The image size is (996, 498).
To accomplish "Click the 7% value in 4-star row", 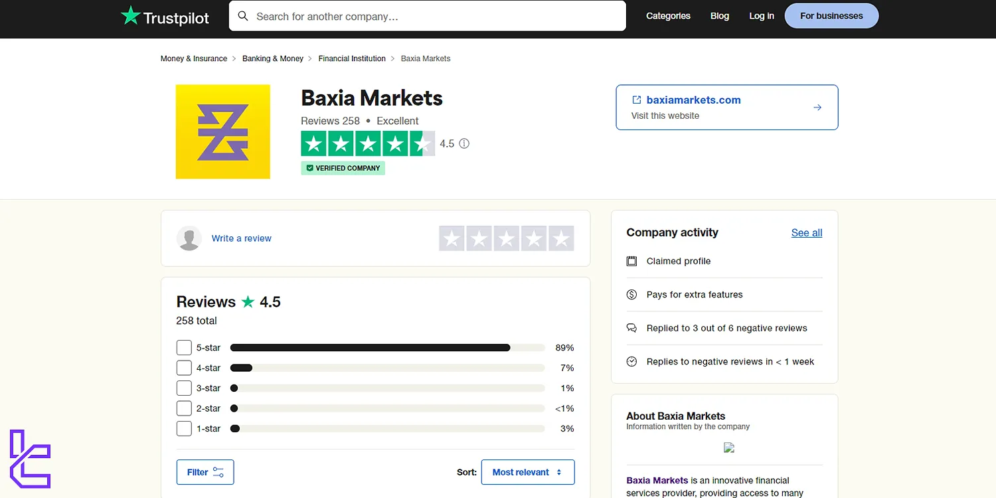I will click(x=567, y=368).
